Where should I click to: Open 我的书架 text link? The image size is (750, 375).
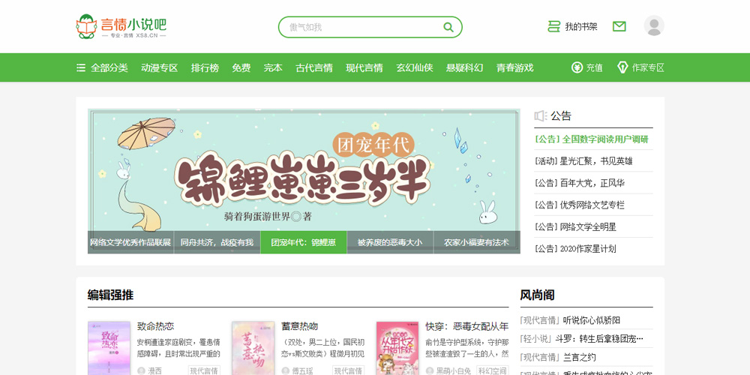click(581, 27)
